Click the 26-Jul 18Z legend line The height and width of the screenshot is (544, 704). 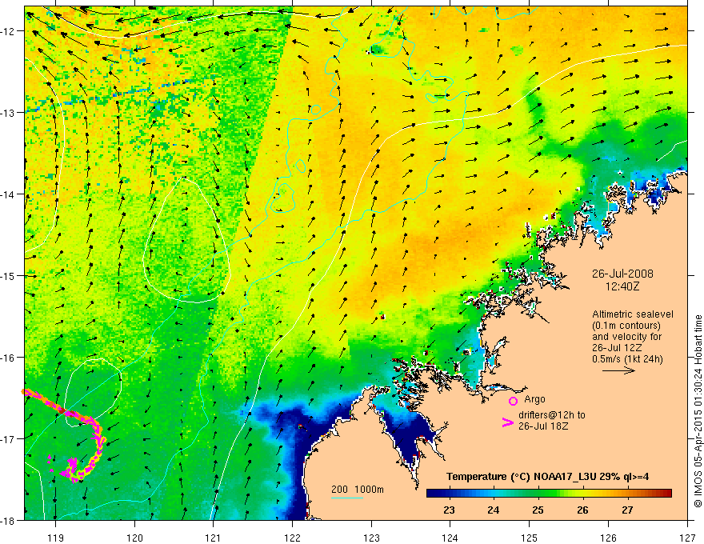(543, 426)
